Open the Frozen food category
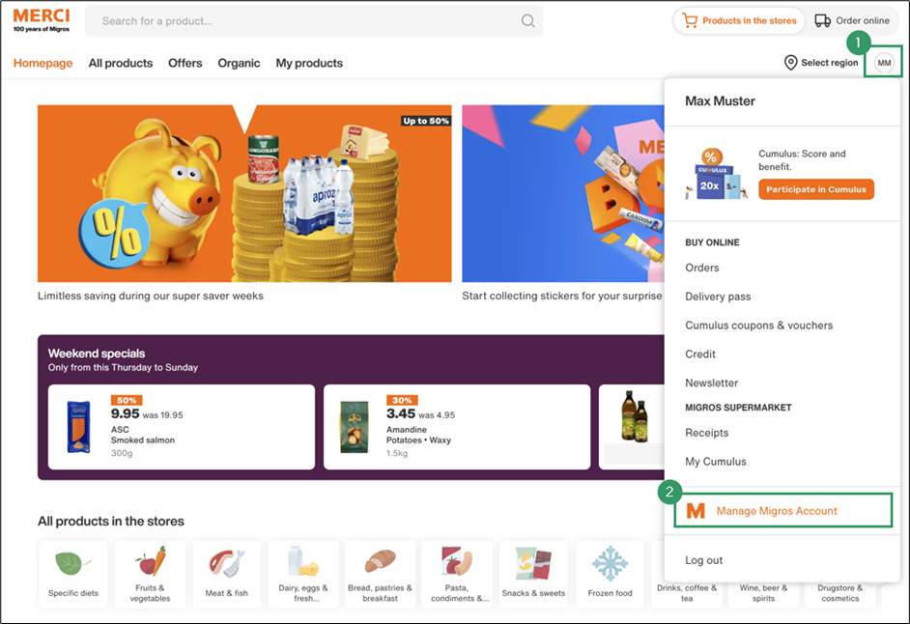This screenshot has height=624, width=910. click(610, 574)
